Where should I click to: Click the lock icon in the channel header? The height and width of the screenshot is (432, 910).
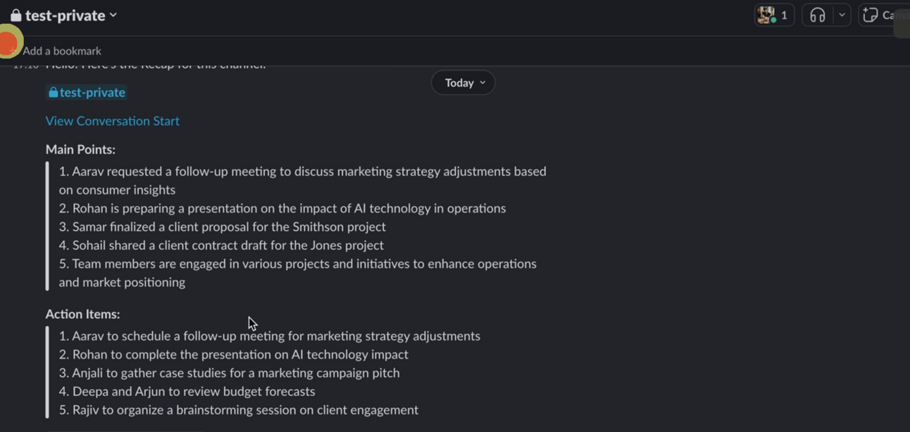(x=15, y=15)
